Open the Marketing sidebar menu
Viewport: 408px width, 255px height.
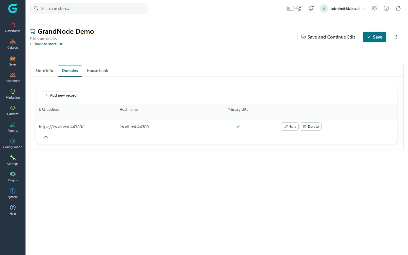pos(13,94)
